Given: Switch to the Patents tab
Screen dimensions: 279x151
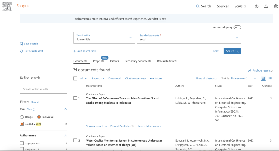Looking at the screenshot, I should point(114,61).
